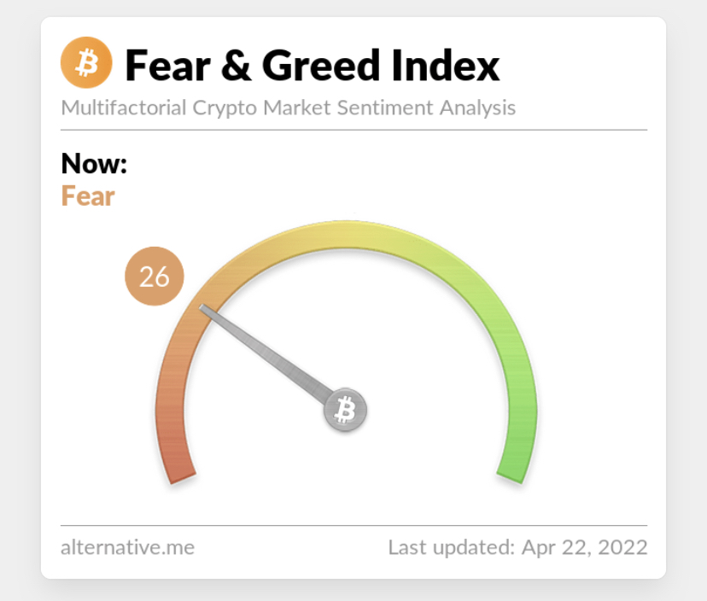Screen dimensions: 707x601
Task: Click the Multifactorial Crypto Market Sentiment subtitle
Action: click(x=288, y=108)
